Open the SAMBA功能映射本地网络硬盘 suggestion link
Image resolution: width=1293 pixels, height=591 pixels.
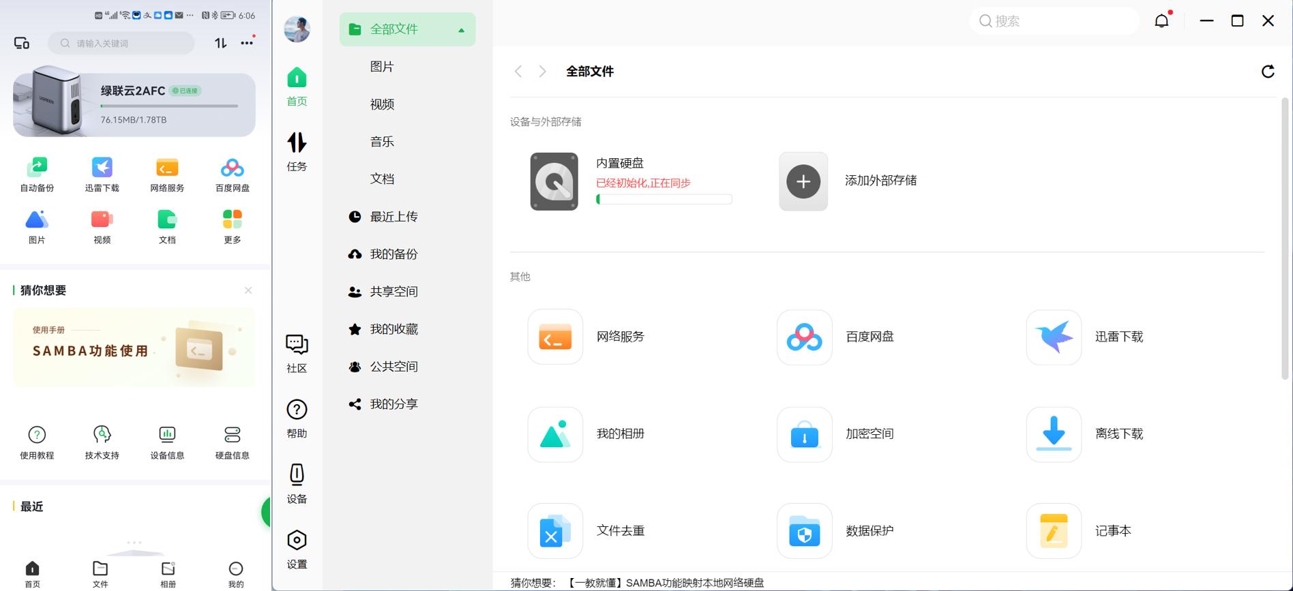tap(665, 583)
